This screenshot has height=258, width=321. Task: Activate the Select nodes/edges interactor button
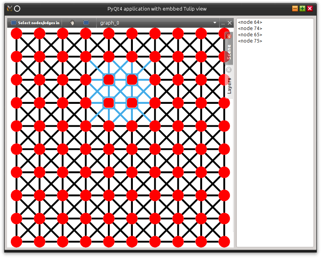tap(35, 23)
